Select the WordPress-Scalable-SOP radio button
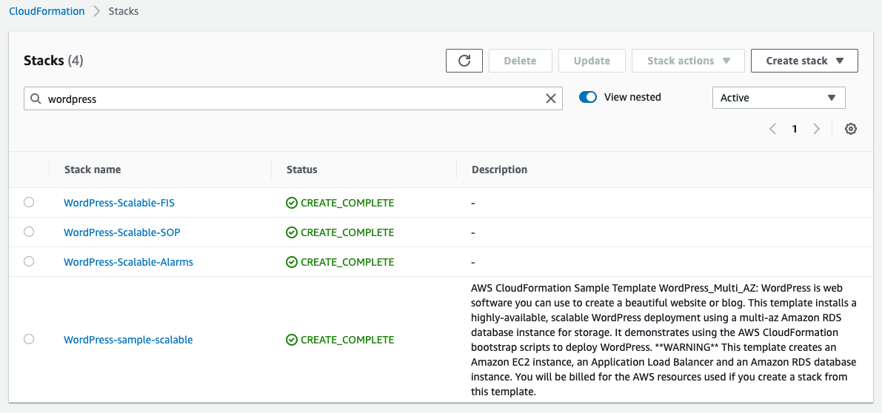 tap(29, 232)
